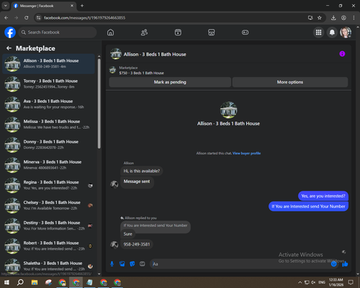Open Torrey 3 Beds 1 Bath House chat

tap(49, 84)
